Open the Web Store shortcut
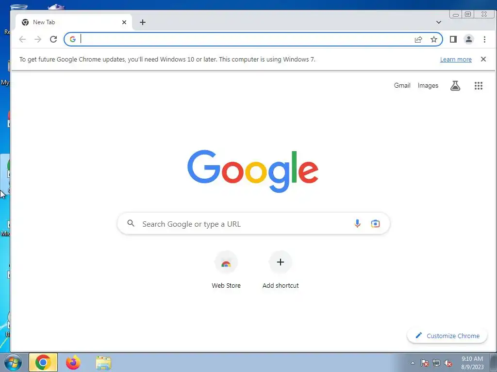The image size is (497, 372). pos(226,270)
